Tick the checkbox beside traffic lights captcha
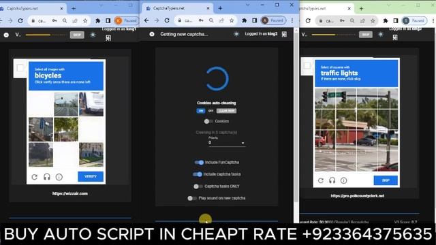The height and width of the screenshot is (245, 436). point(307,65)
